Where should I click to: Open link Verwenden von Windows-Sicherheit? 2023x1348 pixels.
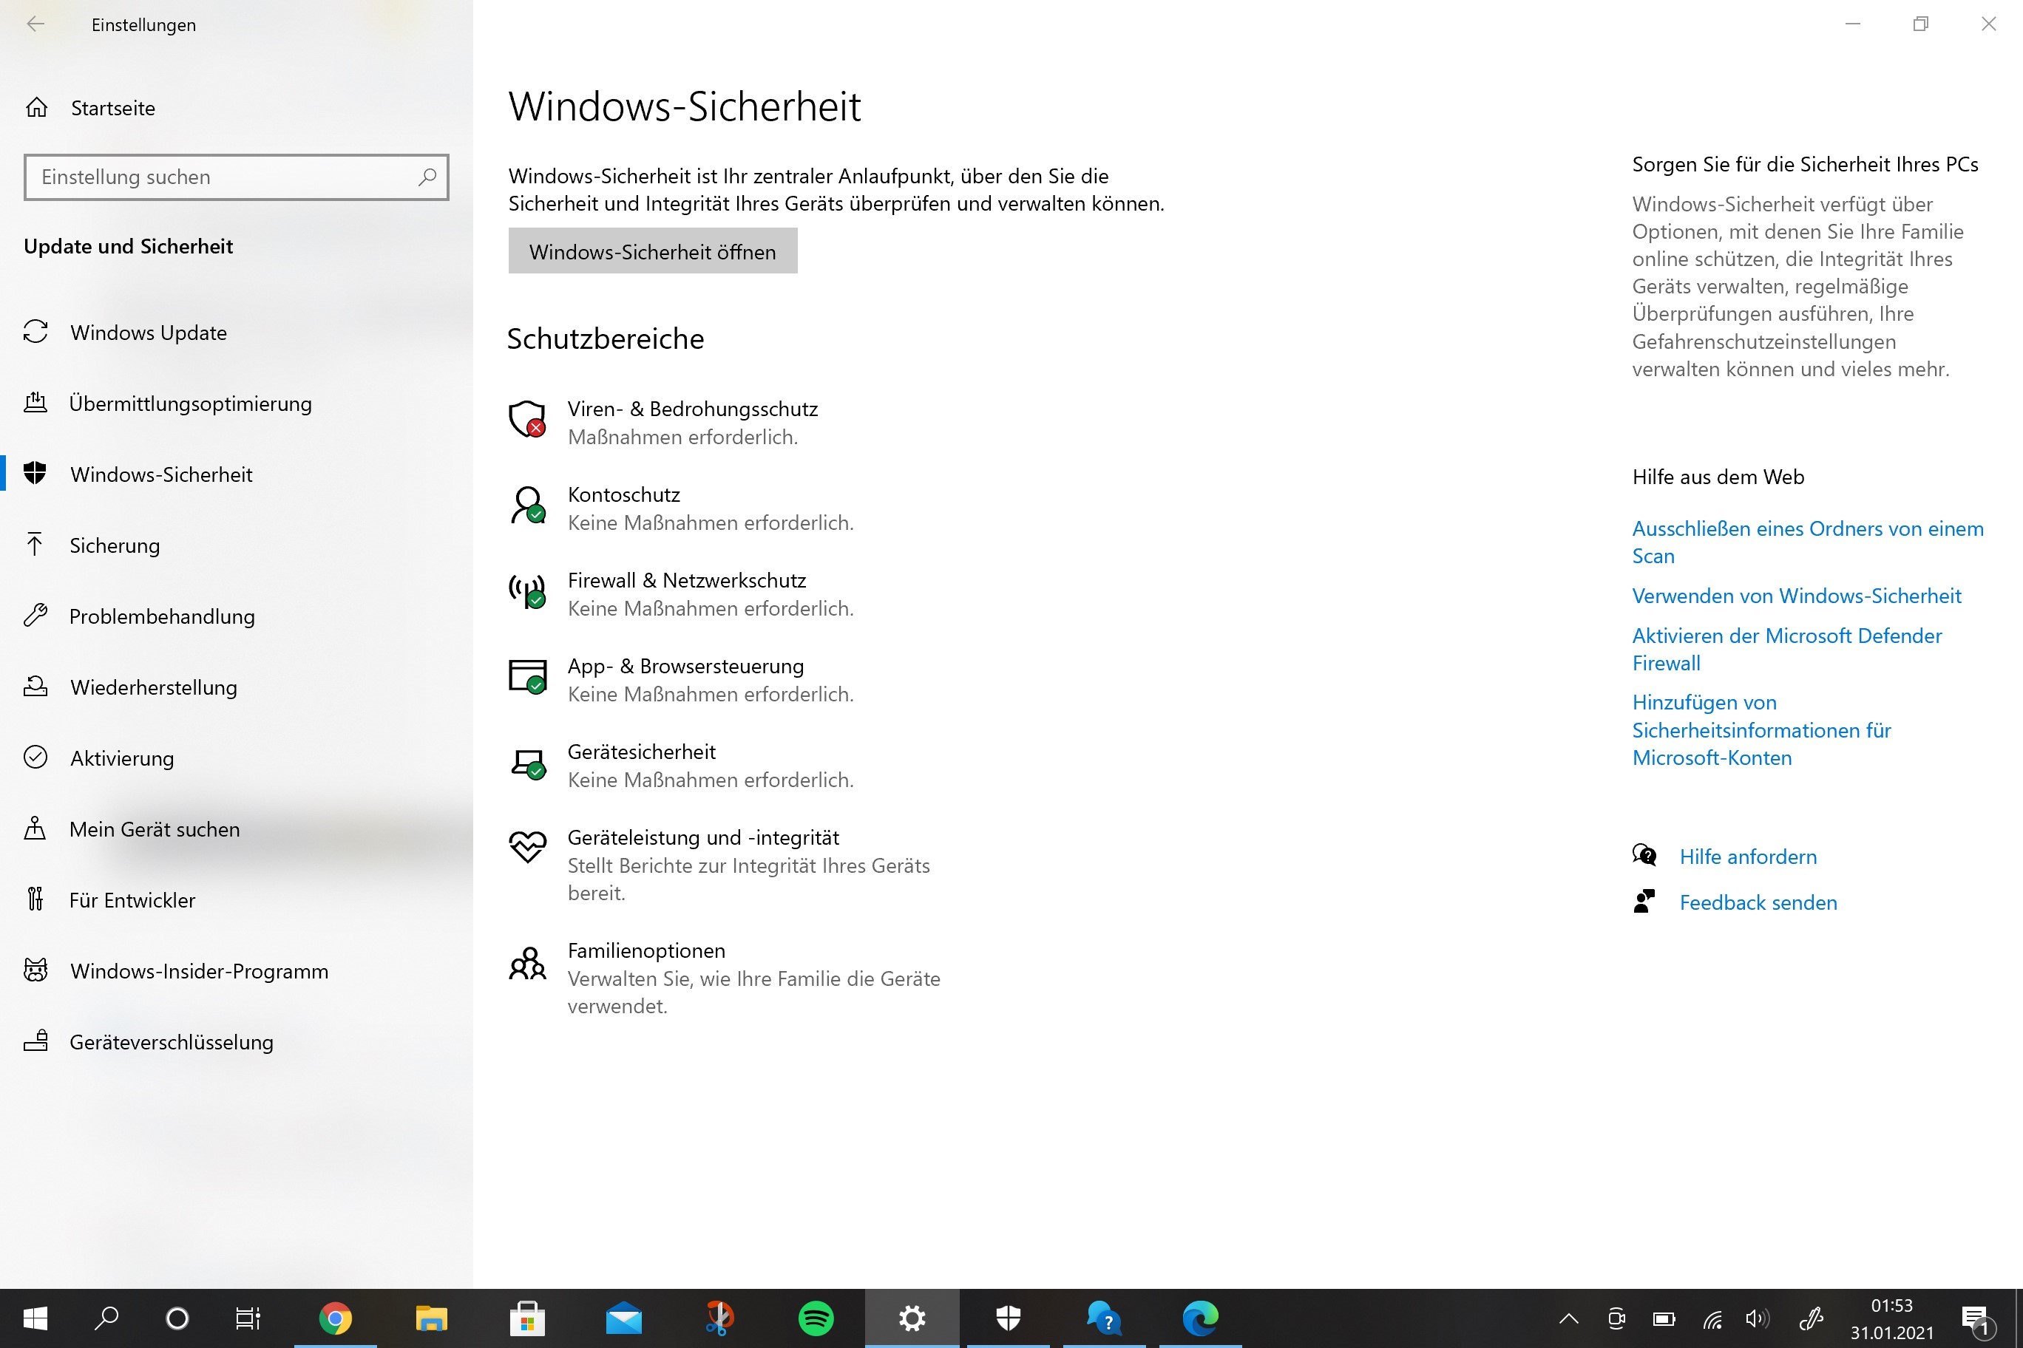click(1796, 596)
